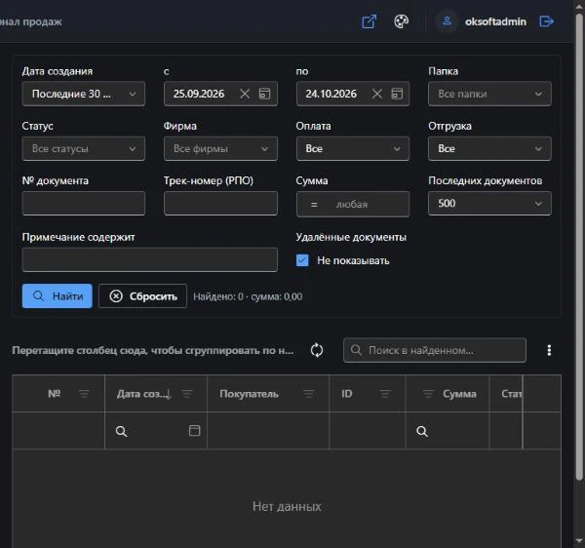Click the Сбросить reset button
The image size is (585, 548).
(x=142, y=296)
